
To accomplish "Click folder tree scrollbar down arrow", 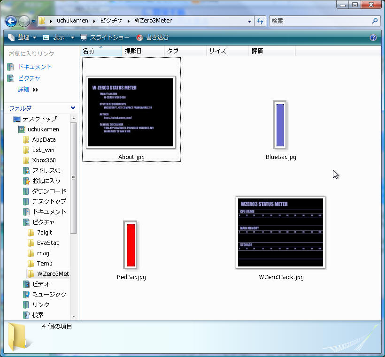I will point(73,317).
